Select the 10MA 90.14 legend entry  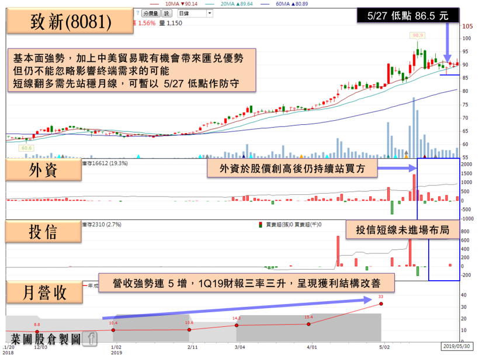coord(174,4)
